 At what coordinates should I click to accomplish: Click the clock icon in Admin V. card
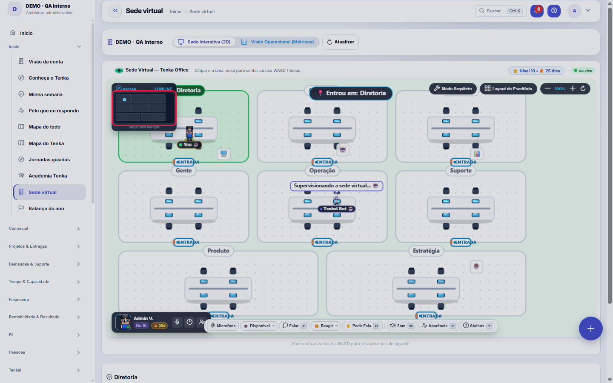[x=189, y=322]
